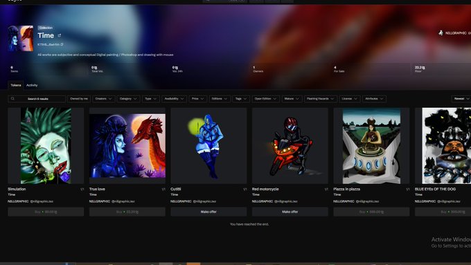Open the True love artwork thumbnail
Viewport: 471px width, 265px height.
click(x=127, y=146)
